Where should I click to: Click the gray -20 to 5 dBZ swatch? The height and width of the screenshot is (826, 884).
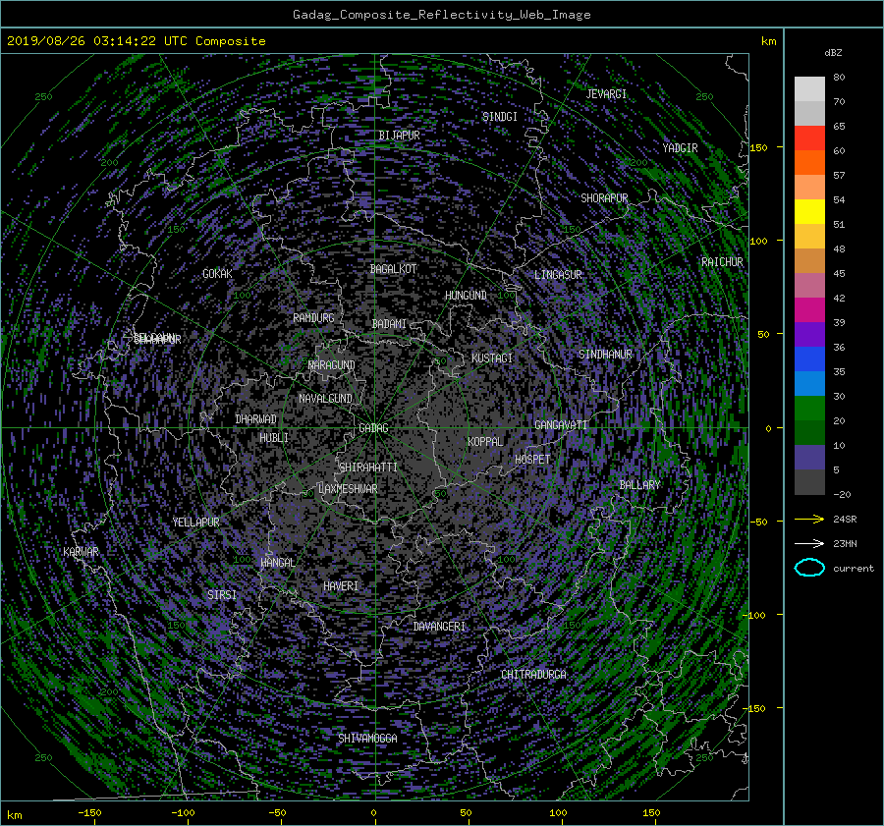(x=809, y=482)
